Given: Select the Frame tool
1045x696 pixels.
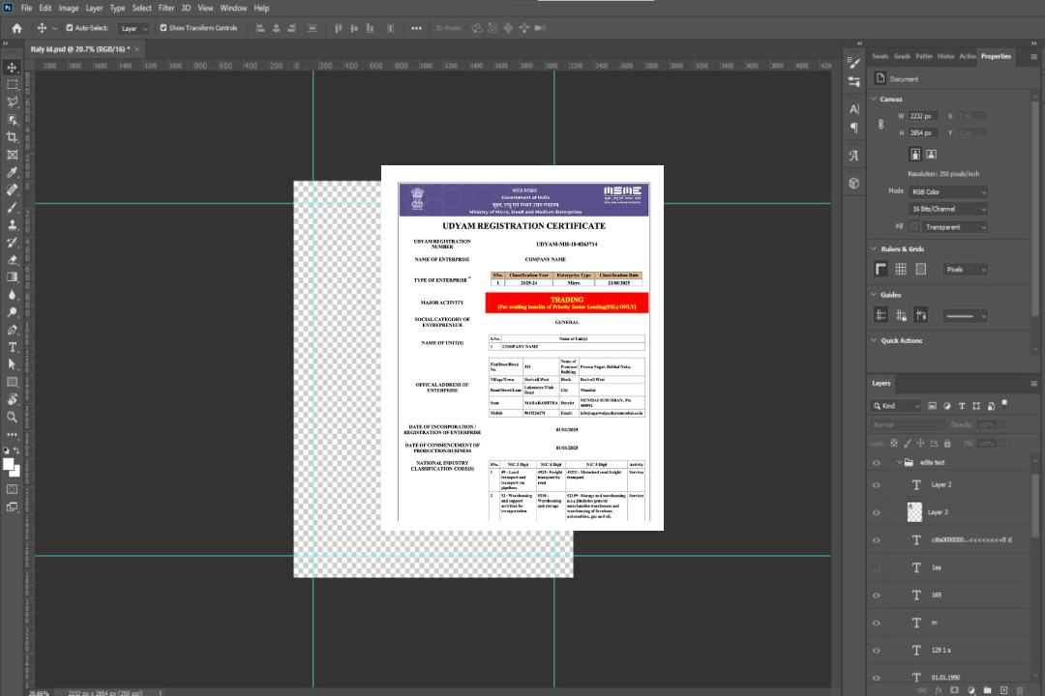Looking at the screenshot, I should click(12, 155).
